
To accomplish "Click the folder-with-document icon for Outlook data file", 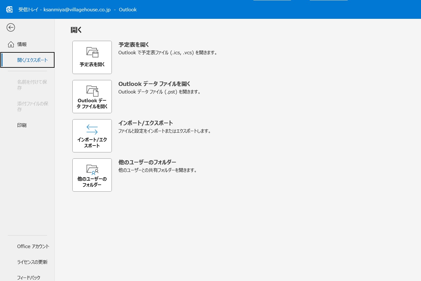I will coord(92,91).
